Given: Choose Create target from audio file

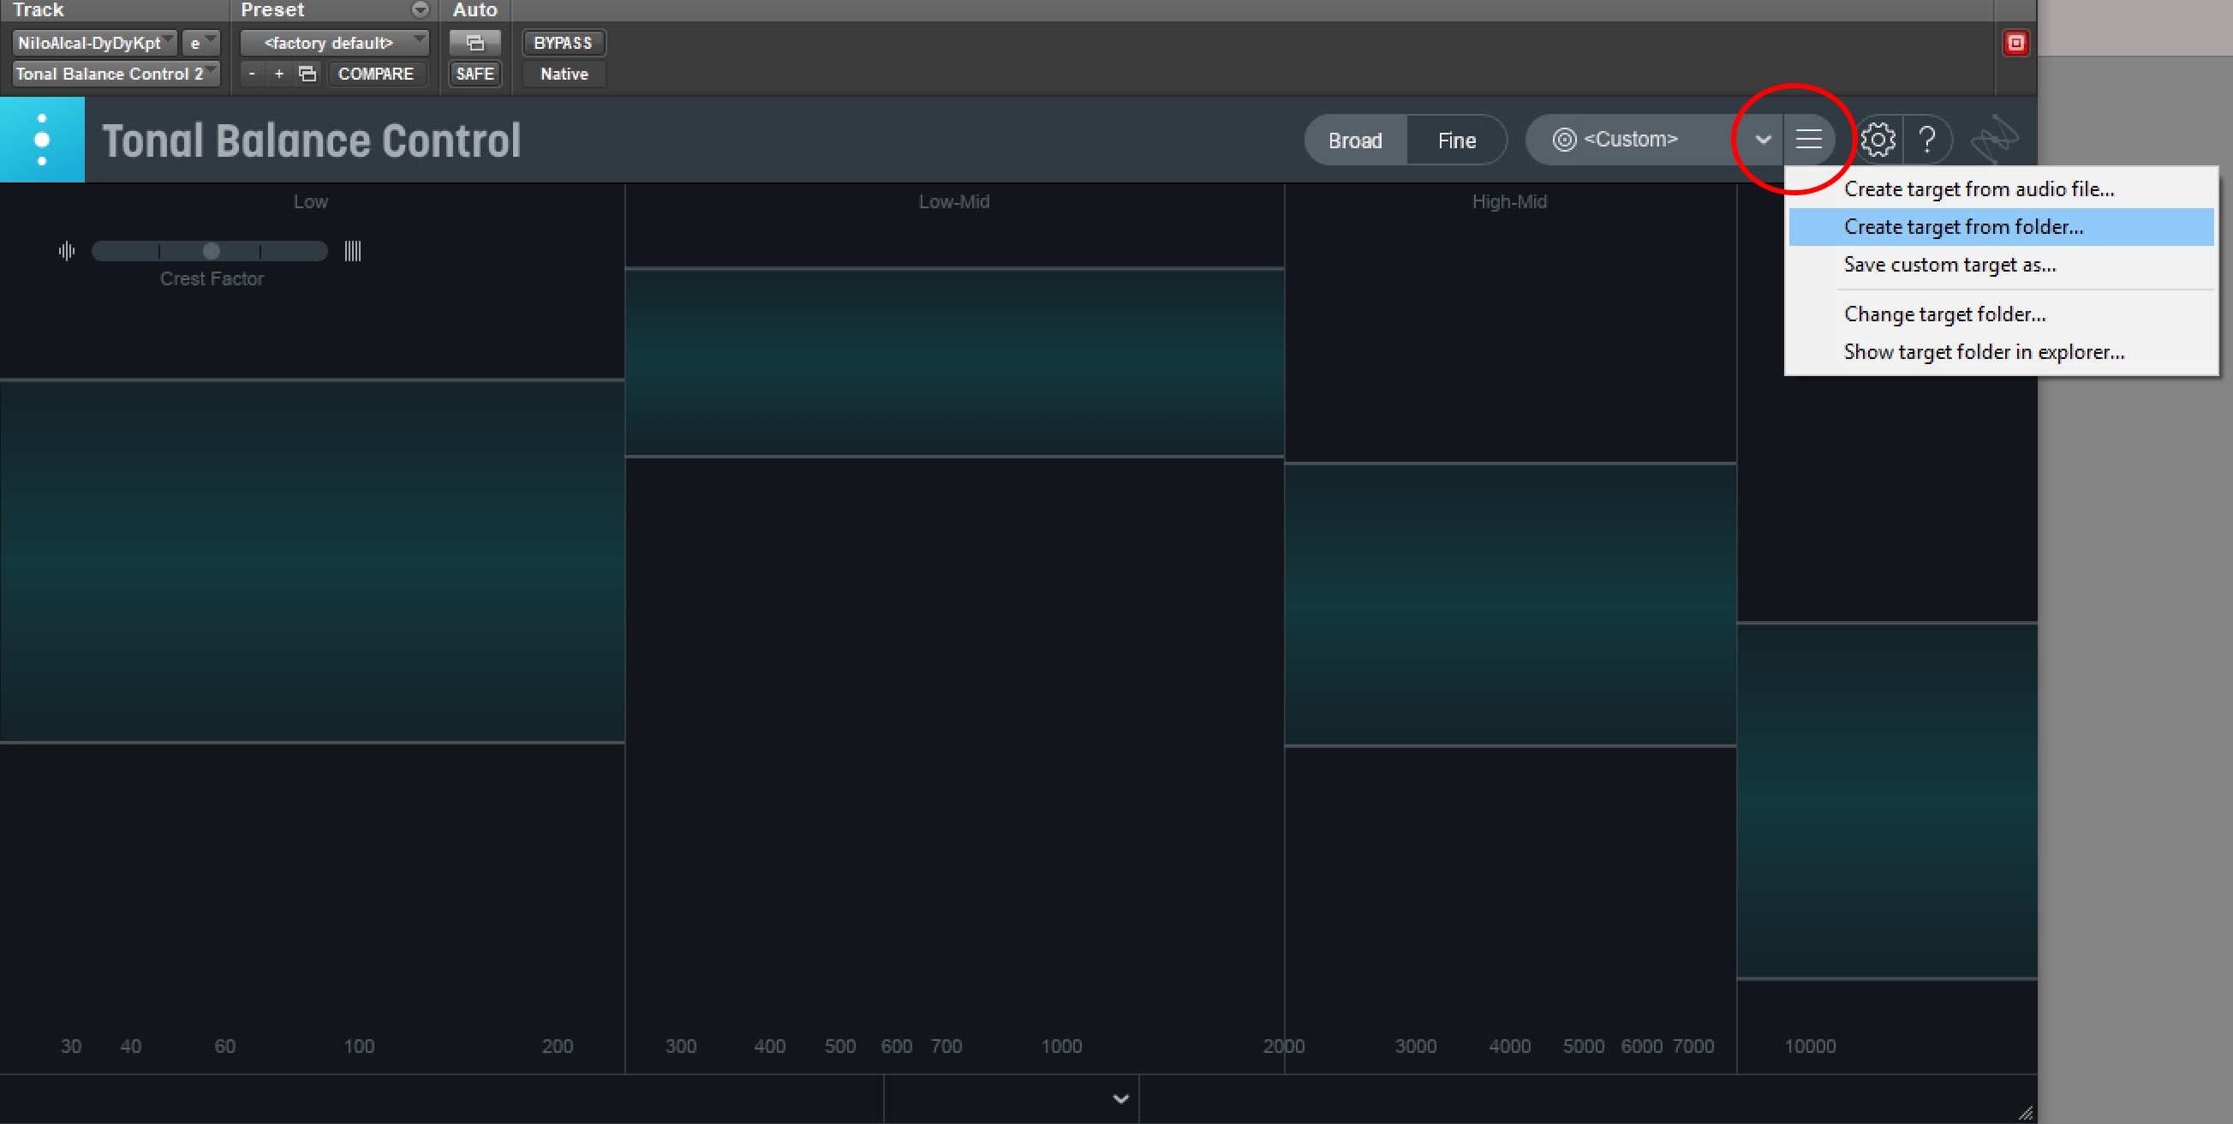Looking at the screenshot, I should (2001, 189).
